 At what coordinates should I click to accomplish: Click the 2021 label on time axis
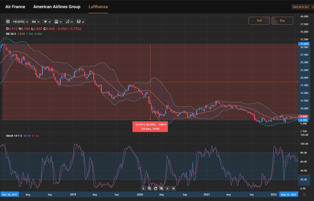[x=207, y=194]
